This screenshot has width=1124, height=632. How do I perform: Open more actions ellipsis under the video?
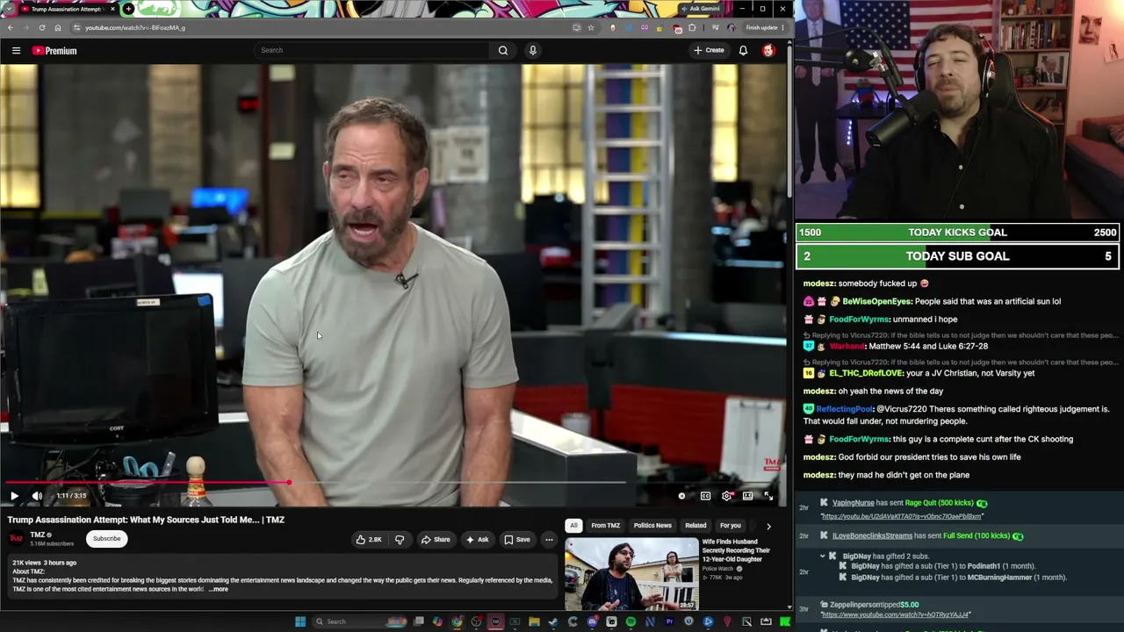click(x=549, y=540)
